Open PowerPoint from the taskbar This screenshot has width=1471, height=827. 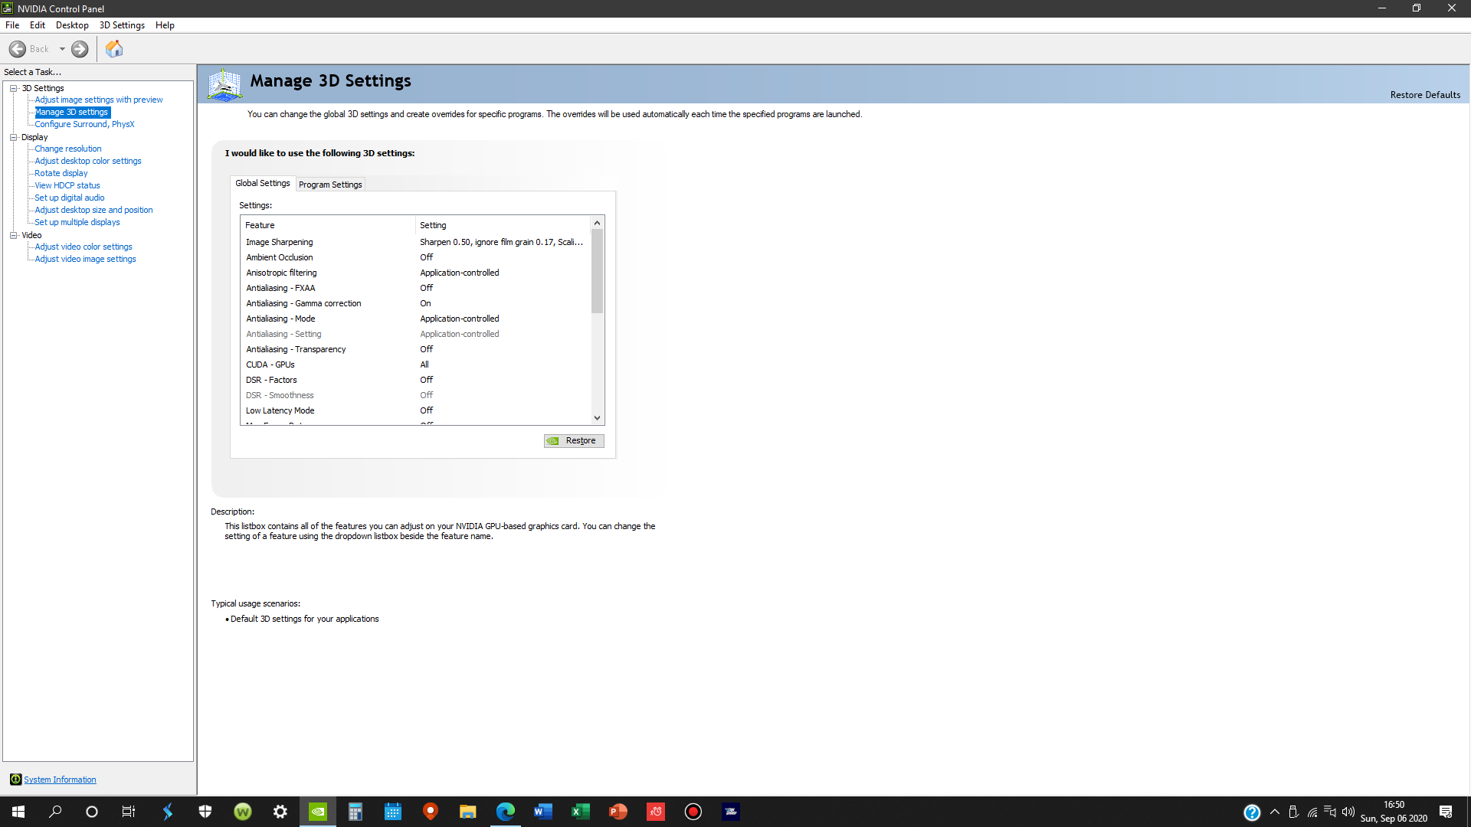[618, 812]
